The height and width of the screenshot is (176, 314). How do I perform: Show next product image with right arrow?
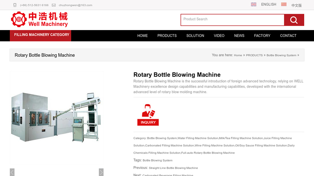[101, 172]
